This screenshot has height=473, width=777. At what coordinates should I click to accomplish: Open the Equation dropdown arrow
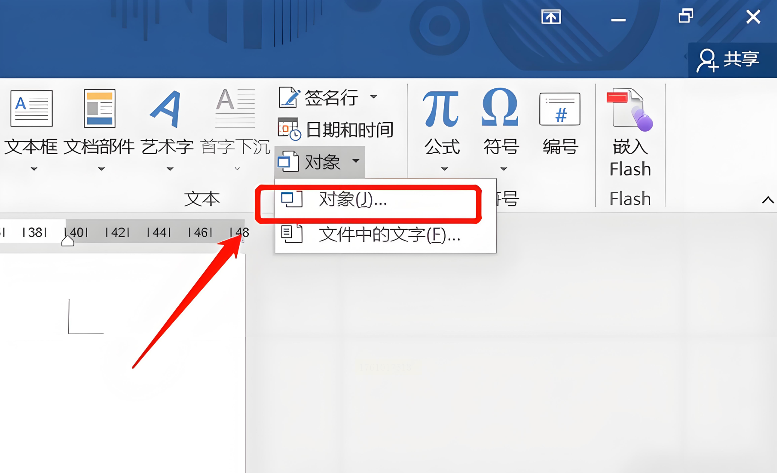pos(445,169)
